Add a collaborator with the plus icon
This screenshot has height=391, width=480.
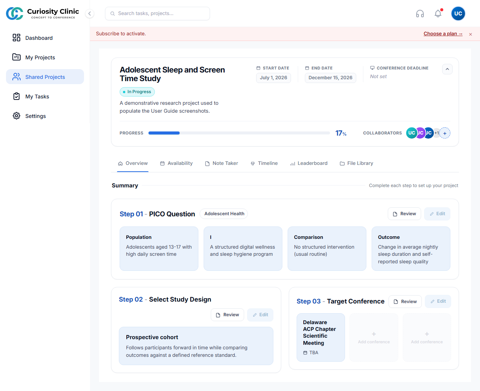pyautogui.click(x=445, y=133)
